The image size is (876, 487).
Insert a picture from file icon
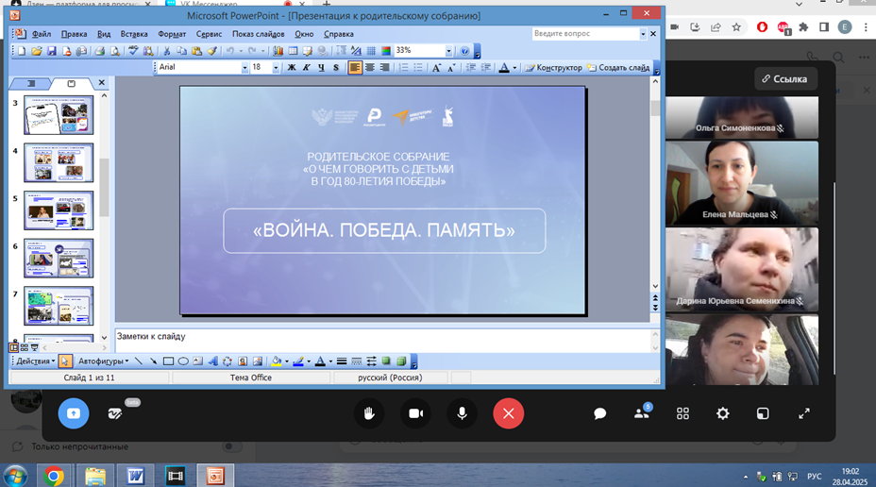pyautogui.click(x=258, y=361)
